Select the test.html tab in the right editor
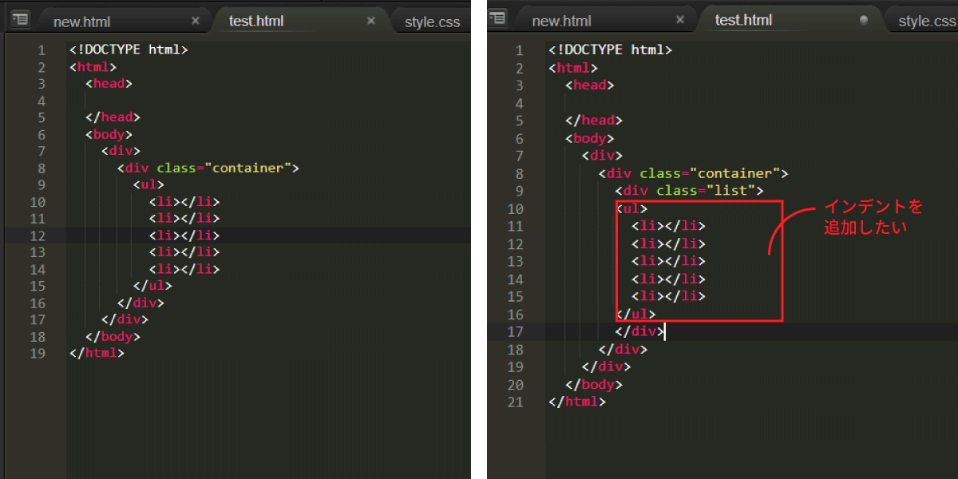958x479 pixels. pyautogui.click(x=743, y=20)
